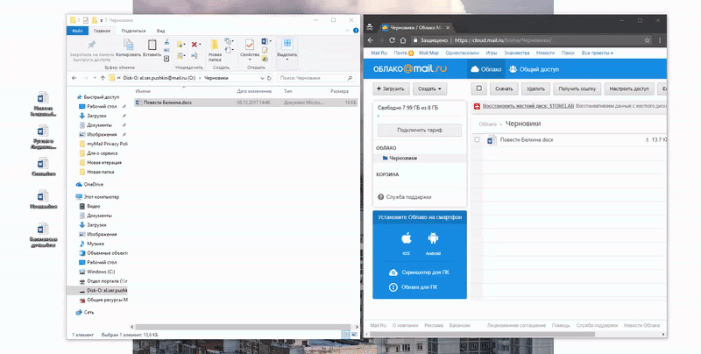Click the browser back arrow
Viewport: 701px width, 354px height.
370,40
